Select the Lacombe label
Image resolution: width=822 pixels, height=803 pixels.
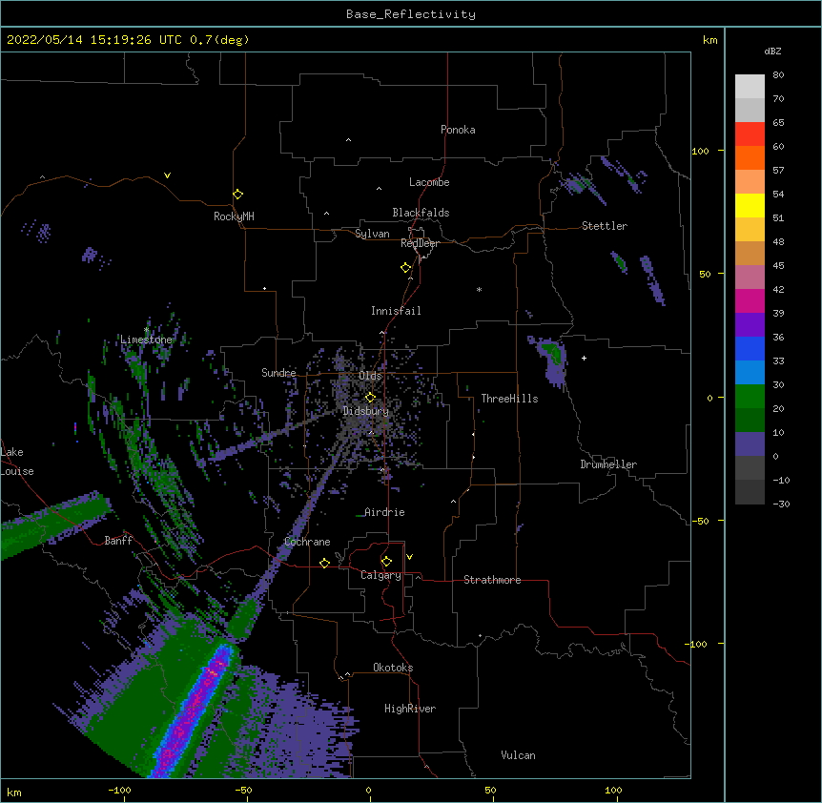(429, 182)
